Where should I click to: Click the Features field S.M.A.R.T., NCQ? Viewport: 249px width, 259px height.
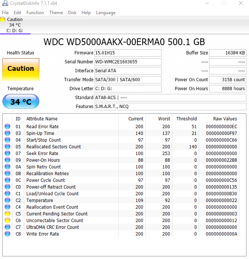170,107
